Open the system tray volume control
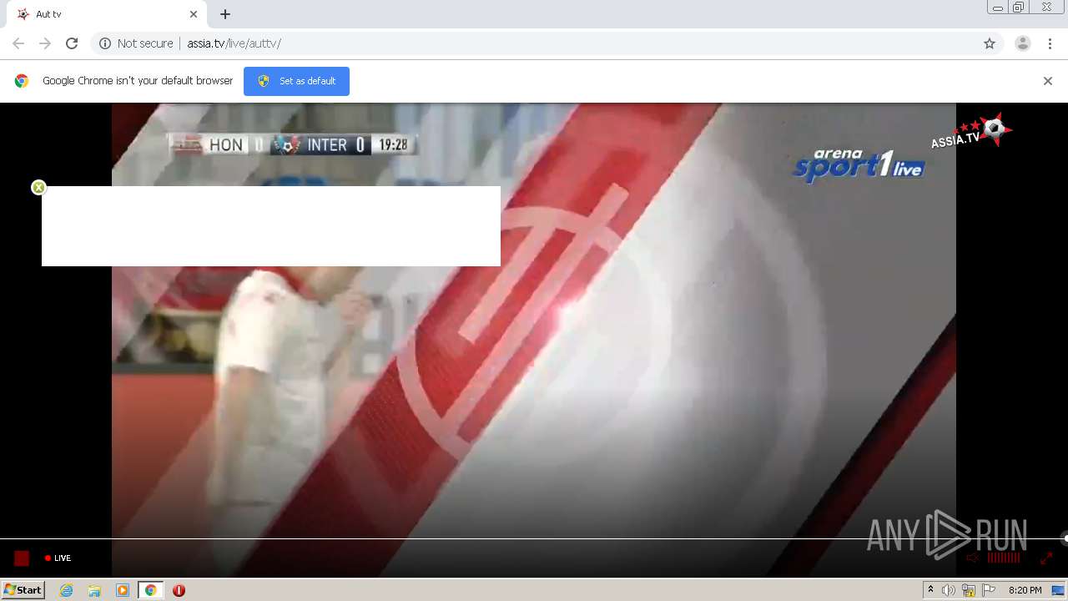This screenshot has width=1068, height=601. click(x=949, y=590)
